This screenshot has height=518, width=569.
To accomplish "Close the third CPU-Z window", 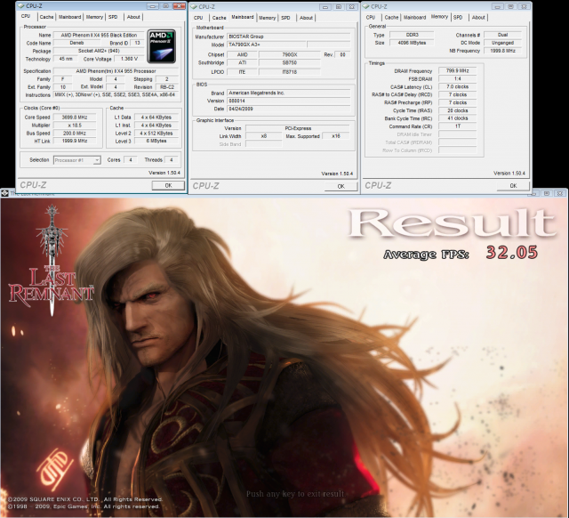I will (x=524, y=6).
